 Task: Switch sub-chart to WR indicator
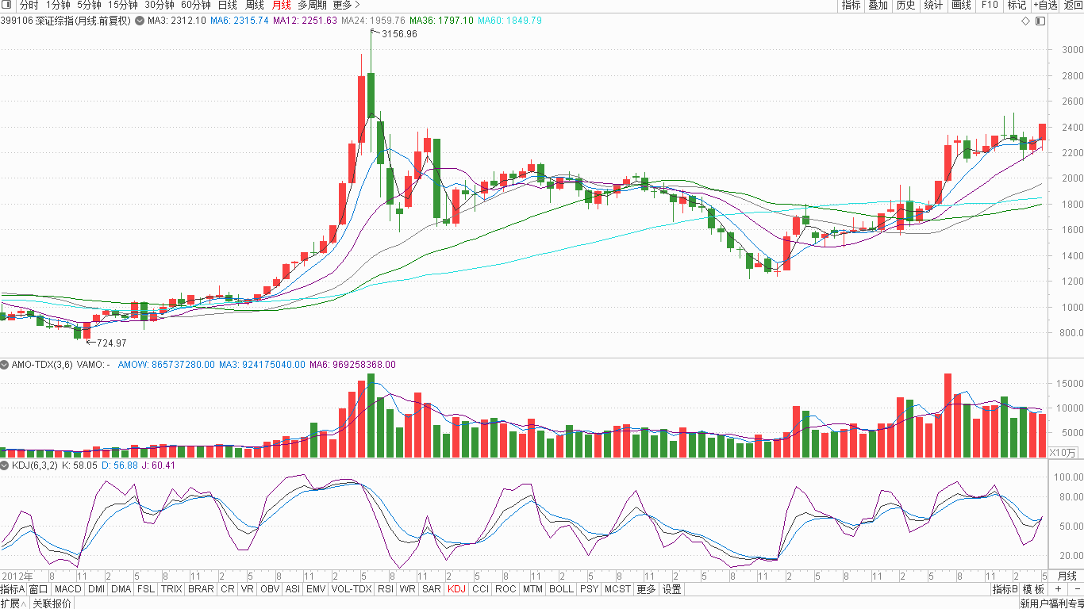pyautogui.click(x=408, y=589)
